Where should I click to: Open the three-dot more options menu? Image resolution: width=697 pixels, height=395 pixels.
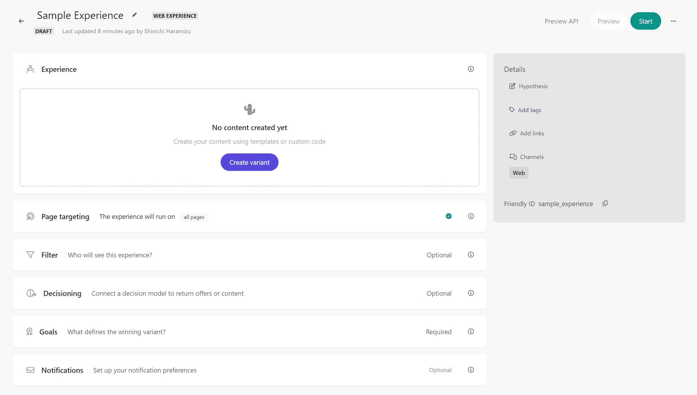pos(673,21)
